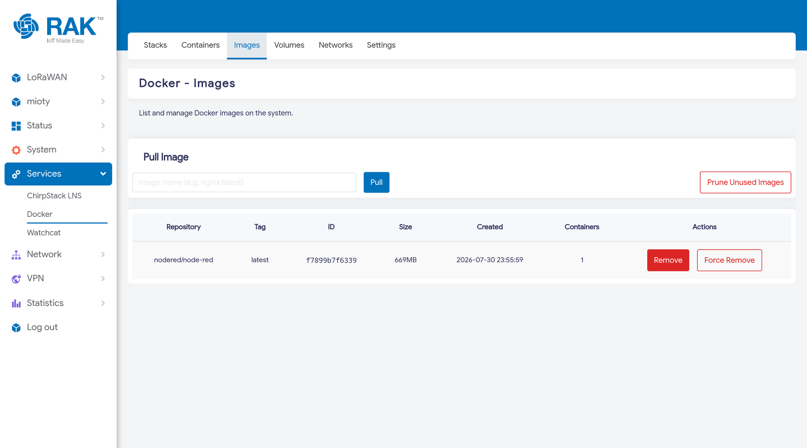Open the LoRaWAN menu label
Image resolution: width=807 pixels, height=448 pixels.
[47, 77]
